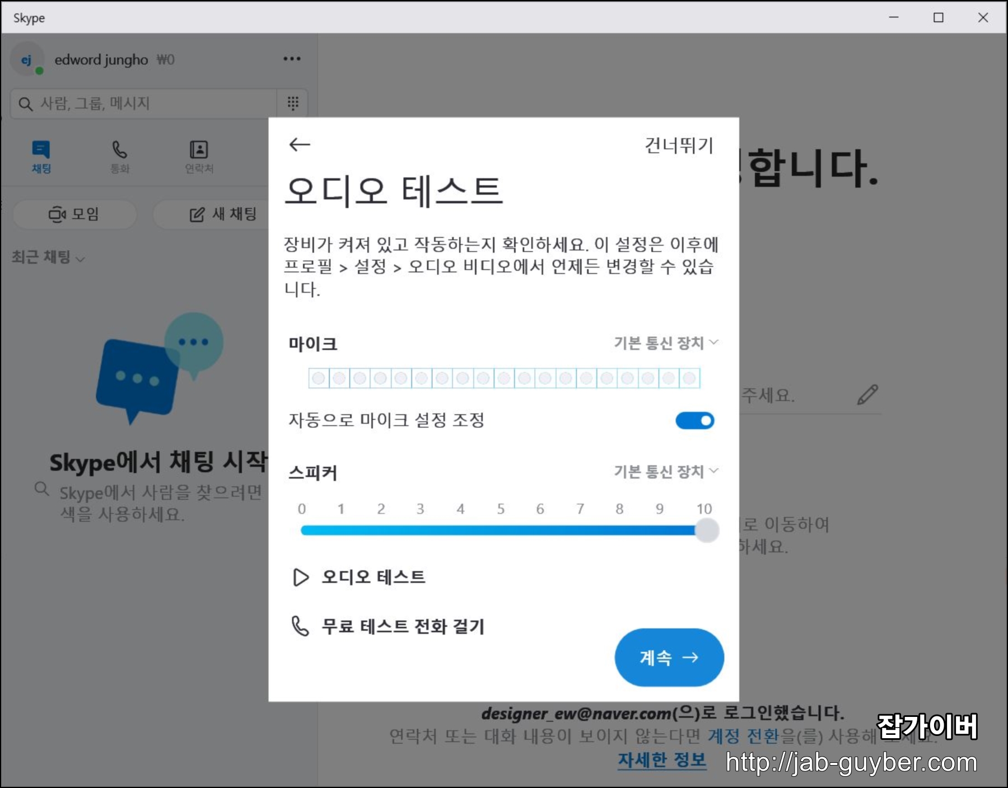The image size is (1008, 788).
Task: Click the pencil edit icon
Action: click(x=867, y=395)
